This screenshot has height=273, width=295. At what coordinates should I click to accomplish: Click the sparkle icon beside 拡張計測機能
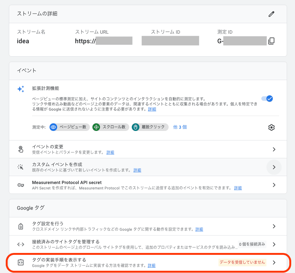coord(21,89)
